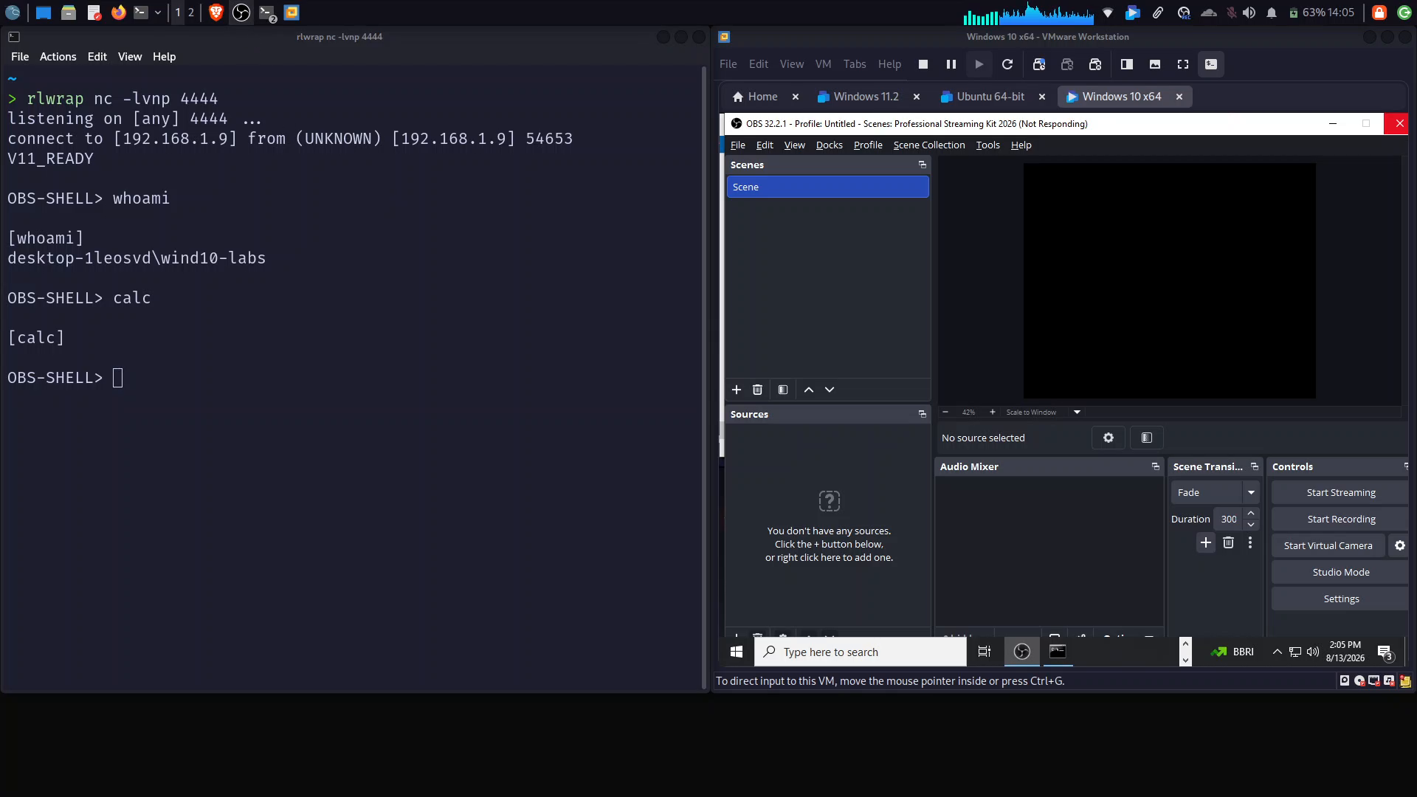
Task: Delete the scene transition with trash icon
Action: pyautogui.click(x=1228, y=543)
